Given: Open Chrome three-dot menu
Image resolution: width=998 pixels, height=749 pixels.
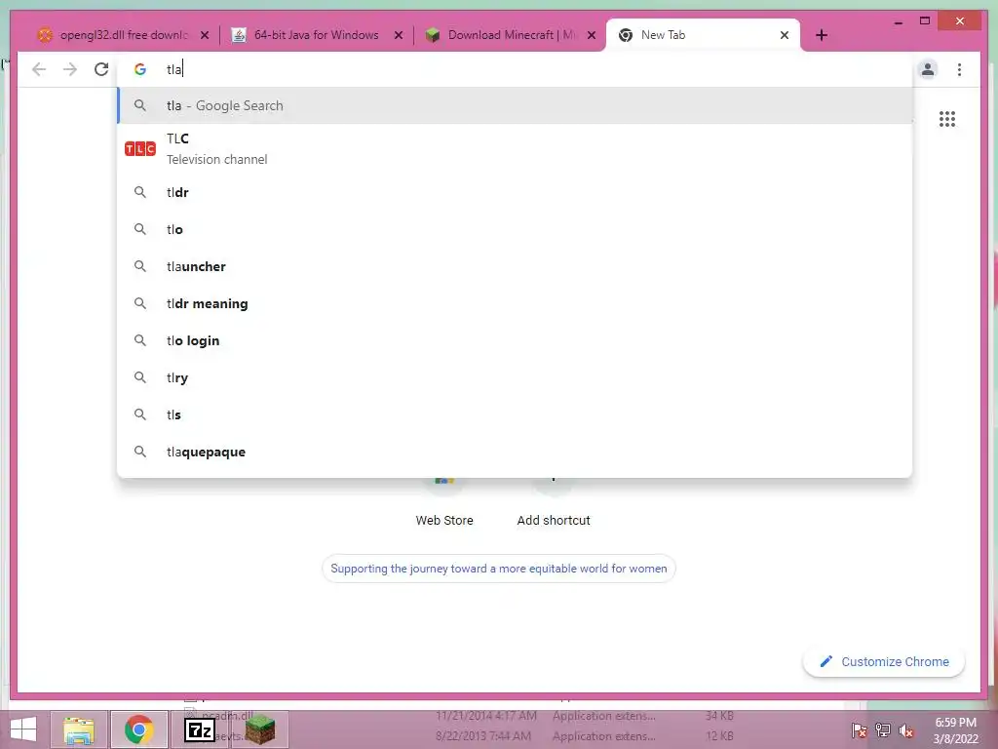Looking at the screenshot, I should [x=959, y=69].
